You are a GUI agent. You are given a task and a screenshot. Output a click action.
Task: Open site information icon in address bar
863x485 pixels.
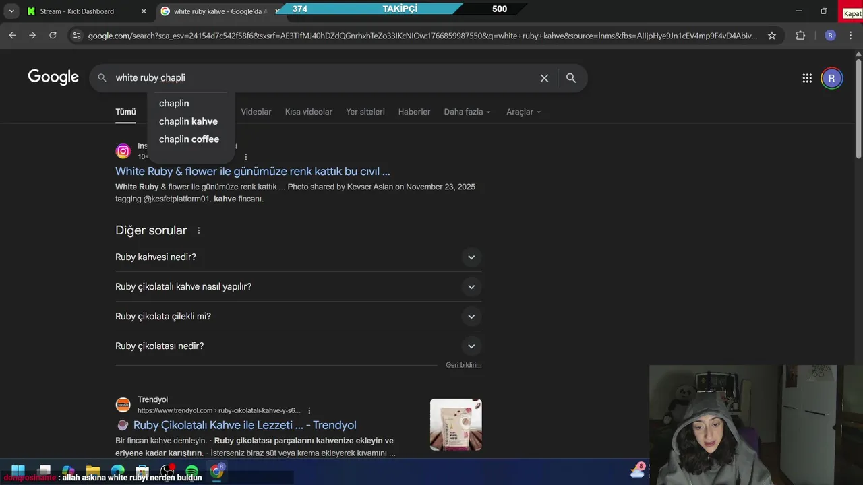click(76, 36)
